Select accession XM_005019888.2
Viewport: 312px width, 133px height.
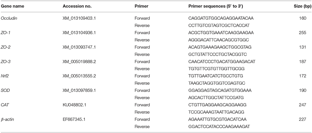[x=78, y=62]
